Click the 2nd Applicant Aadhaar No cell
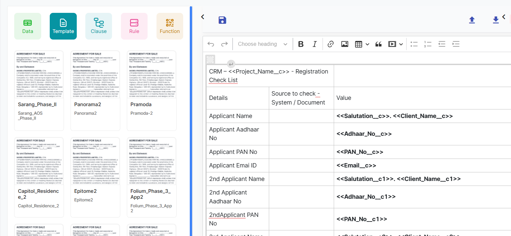Image resolution: width=511 pixels, height=236 pixels. (x=238, y=197)
